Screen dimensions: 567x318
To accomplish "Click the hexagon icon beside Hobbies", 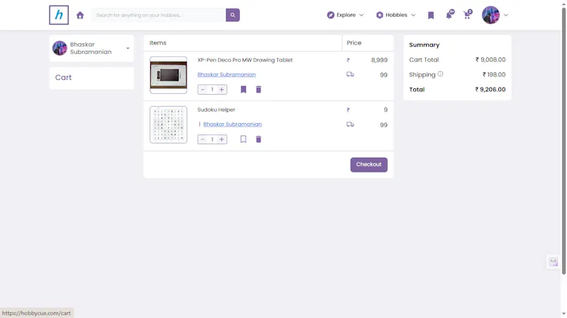I will (379, 15).
